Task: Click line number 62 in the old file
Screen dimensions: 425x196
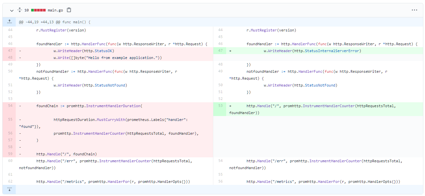Action: coord(9,182)
